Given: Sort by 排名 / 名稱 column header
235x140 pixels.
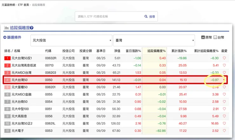Looking at the screenshot, I should [12, 51].
